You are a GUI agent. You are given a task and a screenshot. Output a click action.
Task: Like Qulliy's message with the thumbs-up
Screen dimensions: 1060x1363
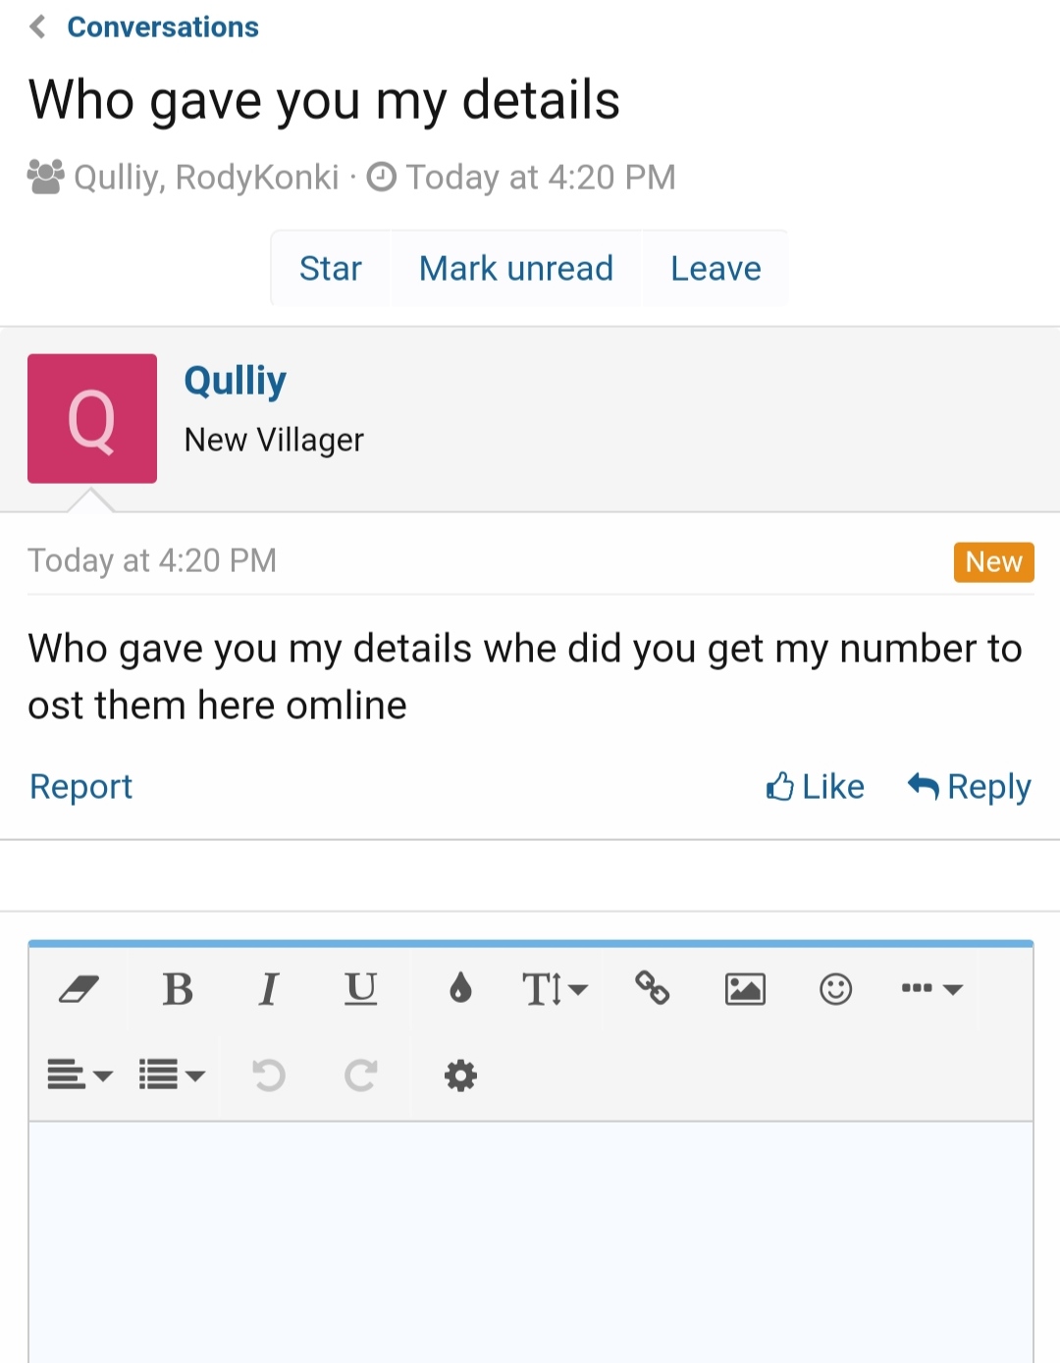(x=815, y=786)
